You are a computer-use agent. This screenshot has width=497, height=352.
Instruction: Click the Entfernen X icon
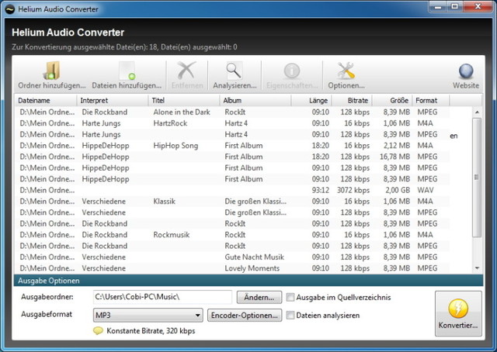(186, 71)
